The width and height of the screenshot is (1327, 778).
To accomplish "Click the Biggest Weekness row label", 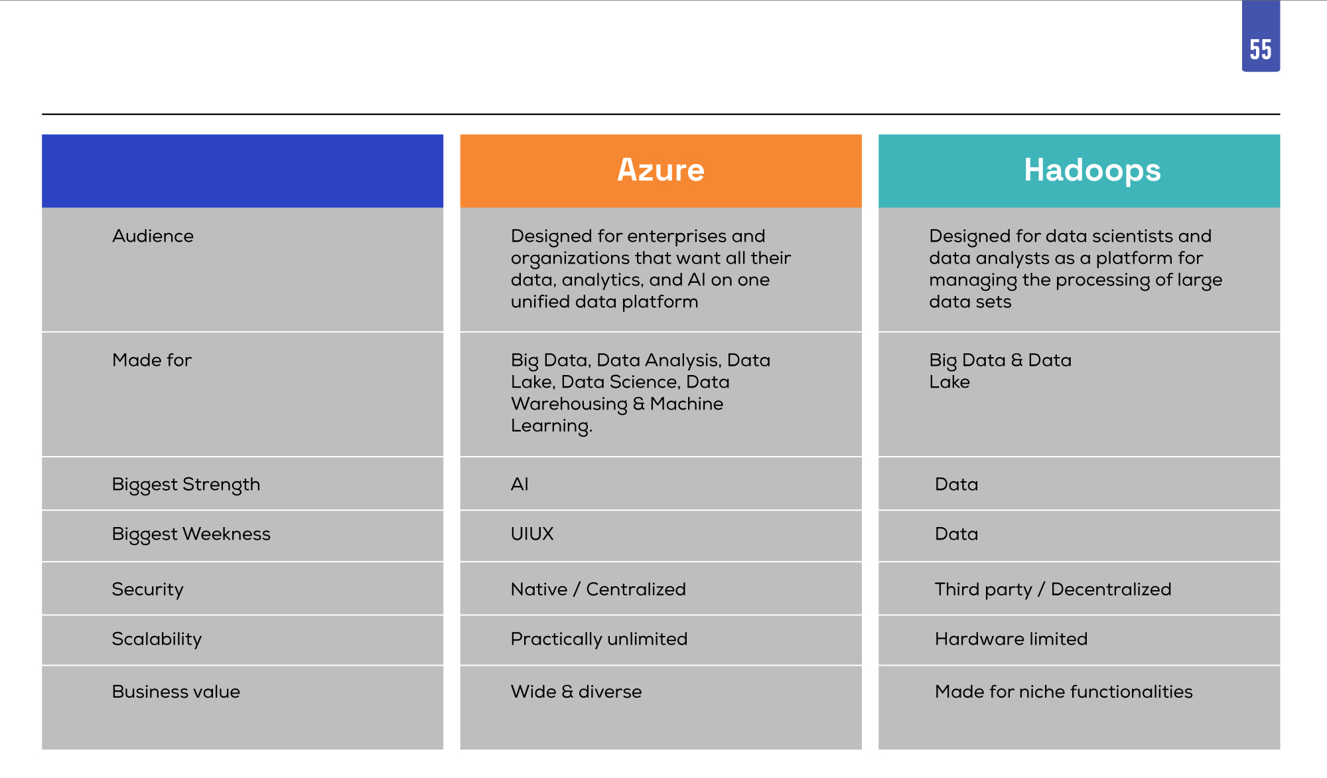I will [x=191, y=534].
